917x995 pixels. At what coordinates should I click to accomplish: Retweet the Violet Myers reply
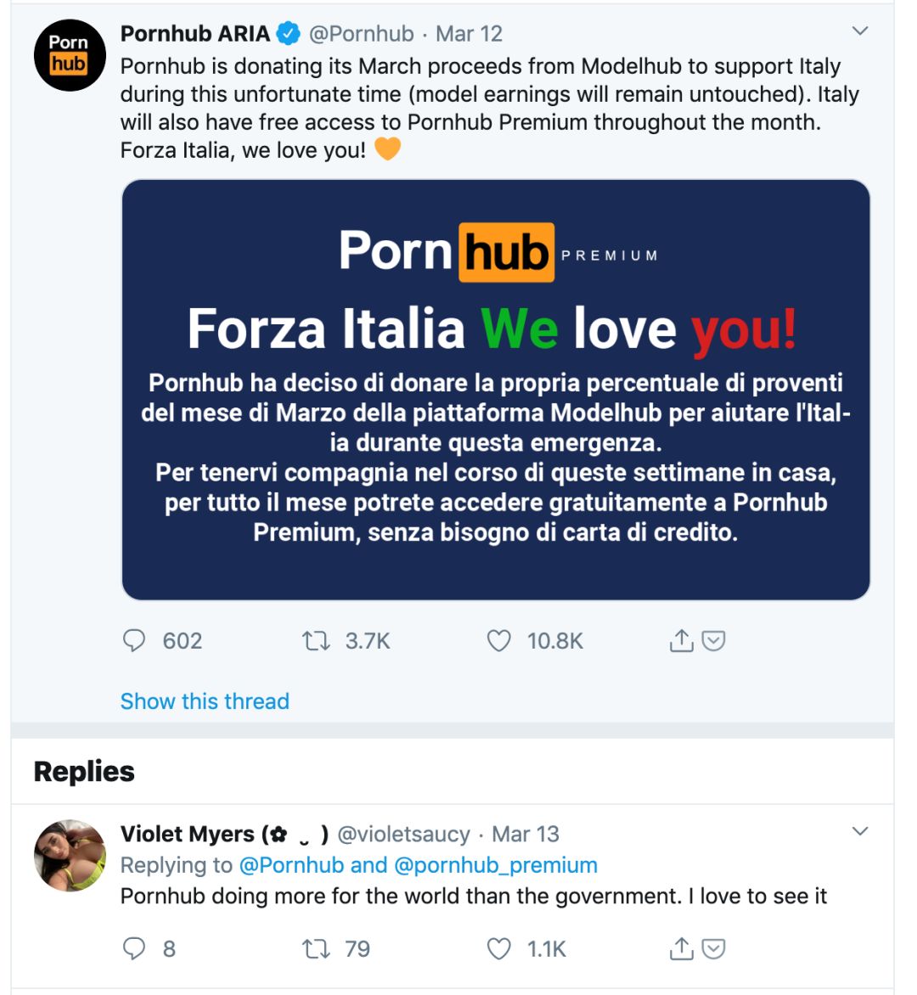coord(316,948)
